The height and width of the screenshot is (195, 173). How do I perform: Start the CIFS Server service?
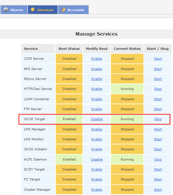pos(158,59)
